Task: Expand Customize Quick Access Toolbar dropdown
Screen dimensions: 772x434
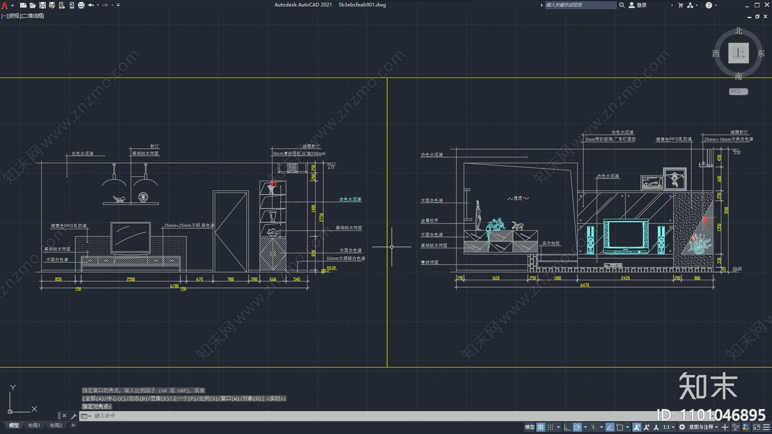Action: point(118,5)
